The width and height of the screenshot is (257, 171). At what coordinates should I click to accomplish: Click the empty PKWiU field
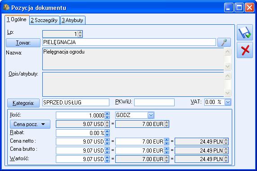click(154, 102)
